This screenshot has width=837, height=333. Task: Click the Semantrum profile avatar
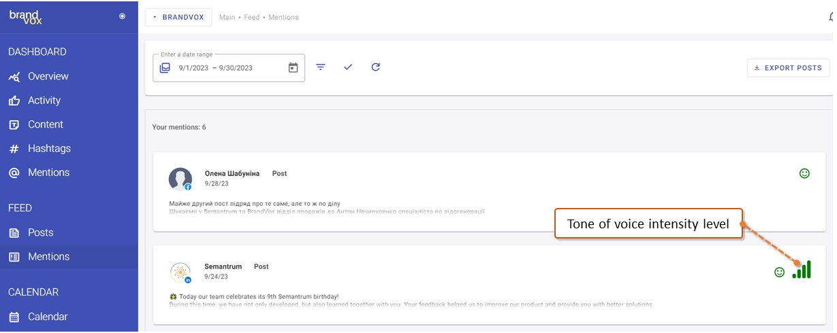(x=180, y=273)
